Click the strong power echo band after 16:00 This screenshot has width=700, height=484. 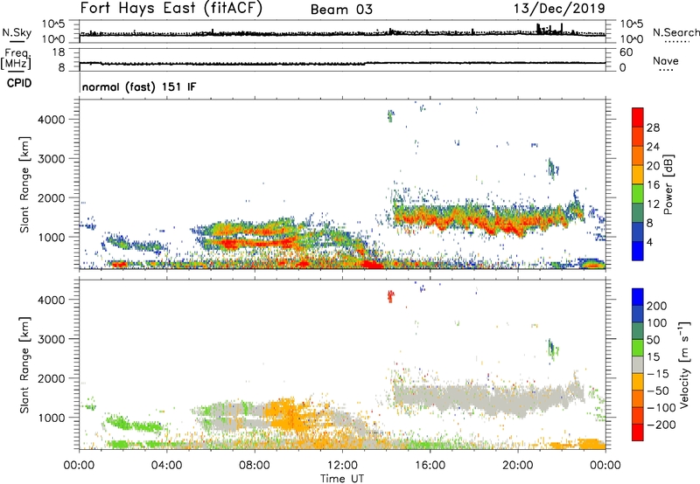(x=489, y=221)
